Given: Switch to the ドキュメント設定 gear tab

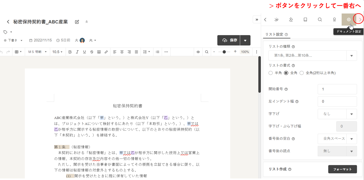Looking at the screenshot, I should (x=349, y=20).
